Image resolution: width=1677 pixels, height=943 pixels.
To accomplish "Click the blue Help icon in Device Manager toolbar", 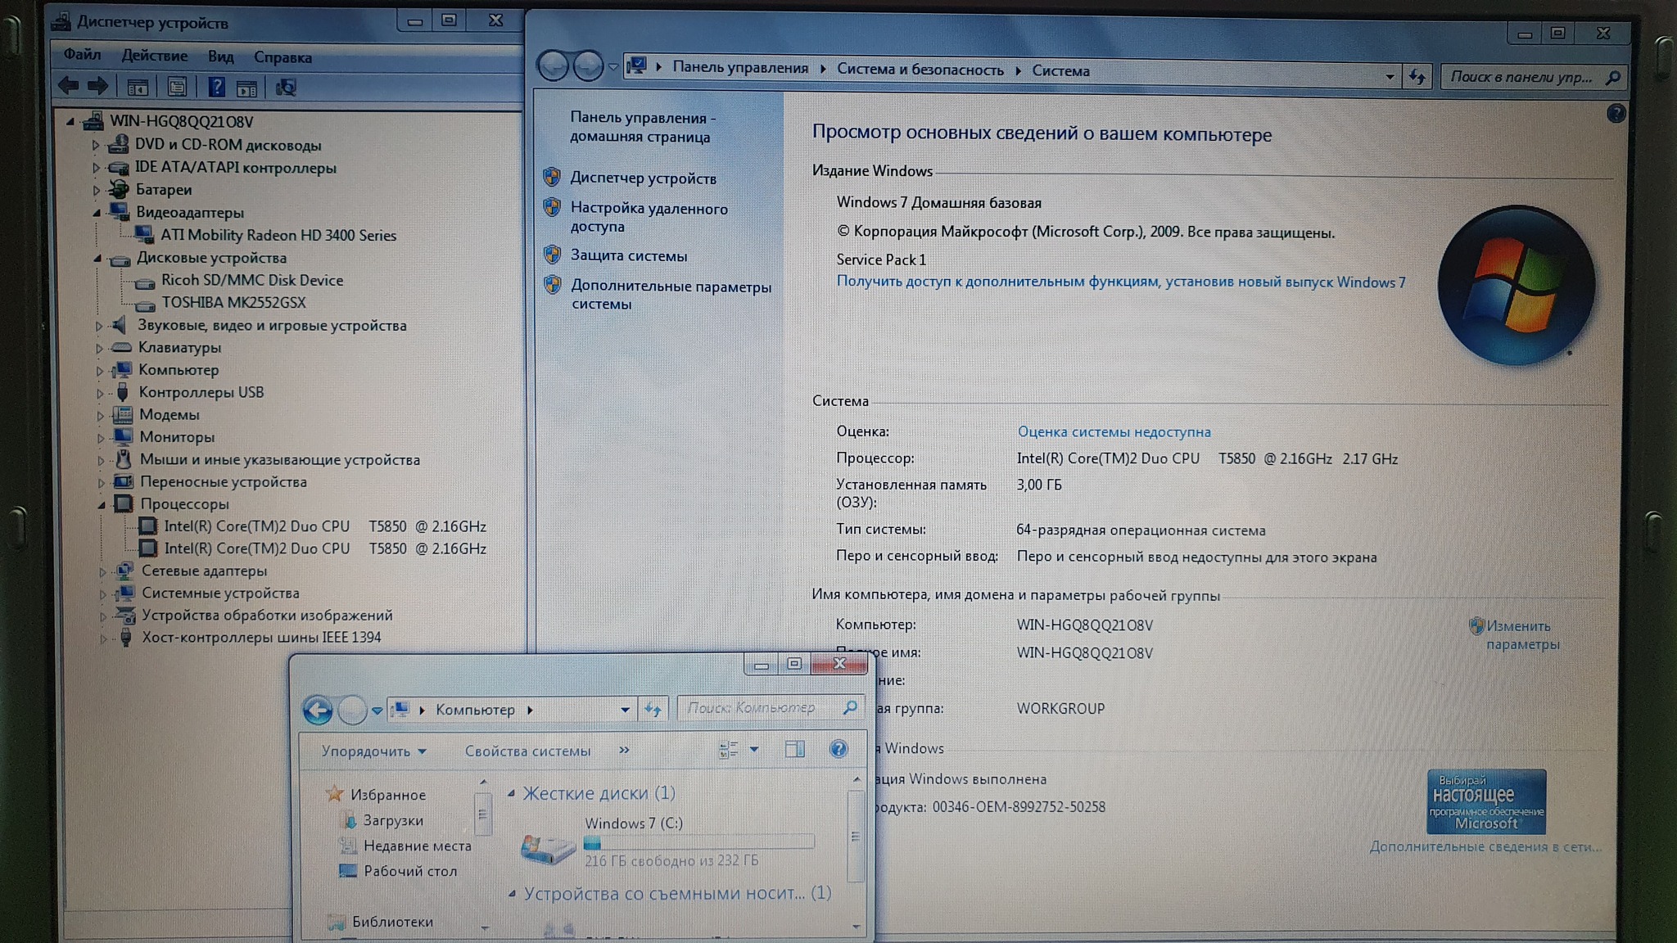I will (216, 87).
